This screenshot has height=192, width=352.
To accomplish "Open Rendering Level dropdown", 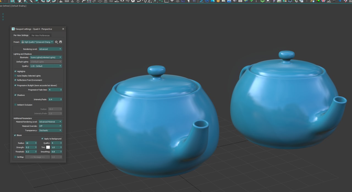I will [50, 49].
